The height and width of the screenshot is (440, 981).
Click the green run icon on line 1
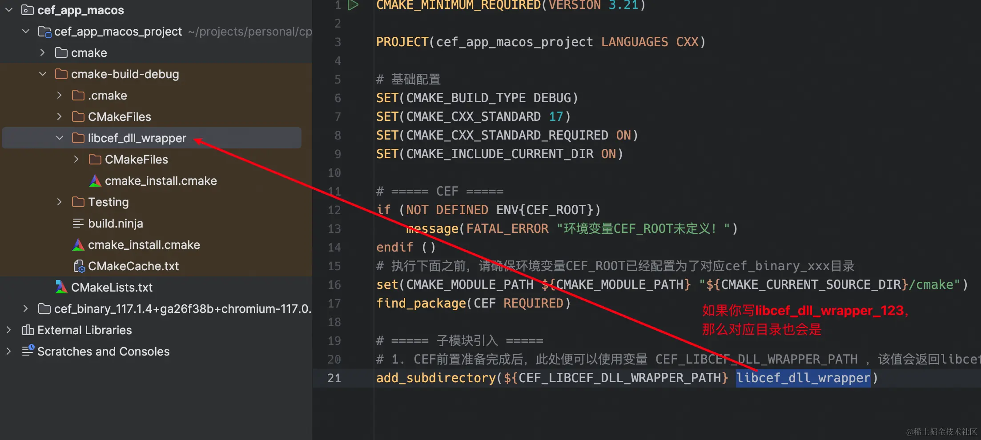352,5
